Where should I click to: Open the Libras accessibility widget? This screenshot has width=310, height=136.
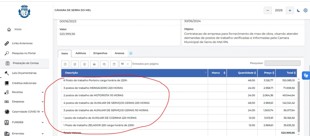(x=306, y=75)
